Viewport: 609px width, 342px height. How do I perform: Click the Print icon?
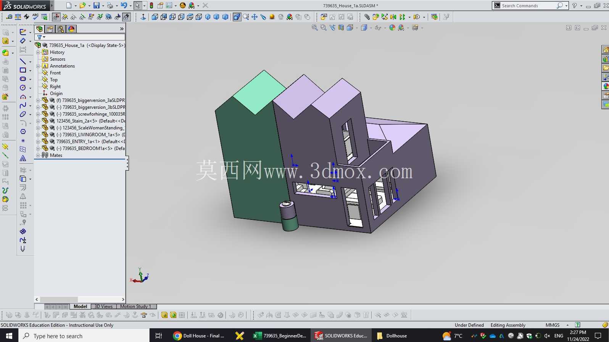pyautogui.click(x=110, y=5)
